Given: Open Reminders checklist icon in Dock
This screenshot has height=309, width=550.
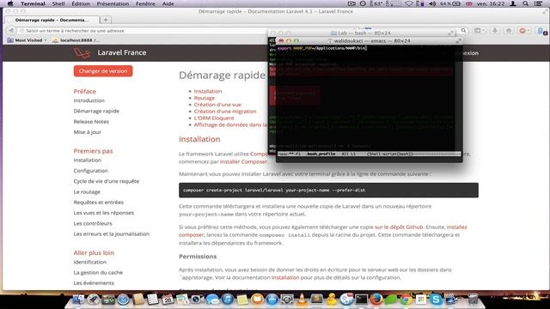Looking at the screenshot, I should (153, 300).
